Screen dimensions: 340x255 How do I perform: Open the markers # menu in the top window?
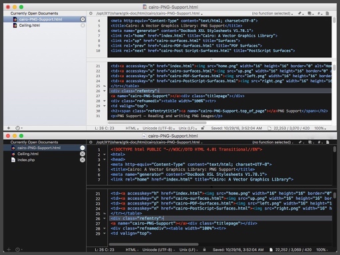pos(319,13)
